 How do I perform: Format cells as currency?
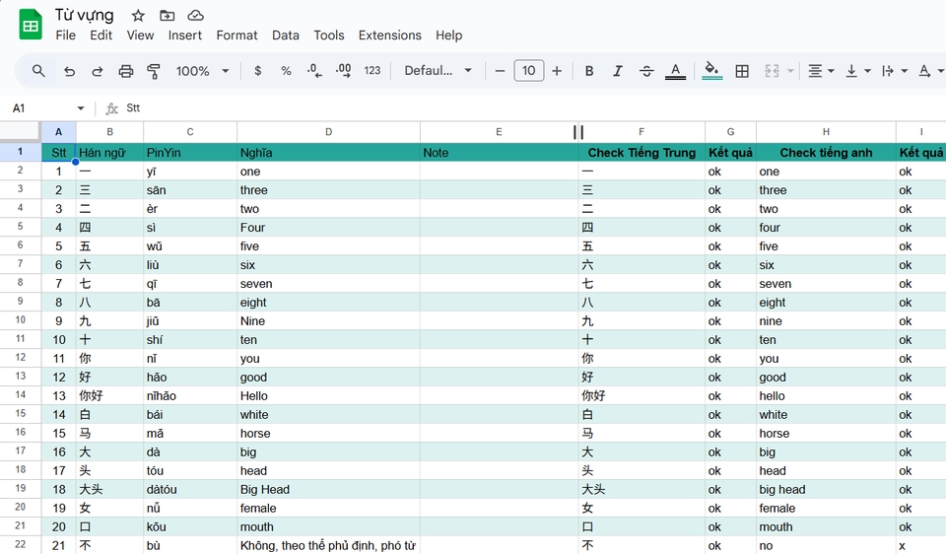click(x=258, y=71)
